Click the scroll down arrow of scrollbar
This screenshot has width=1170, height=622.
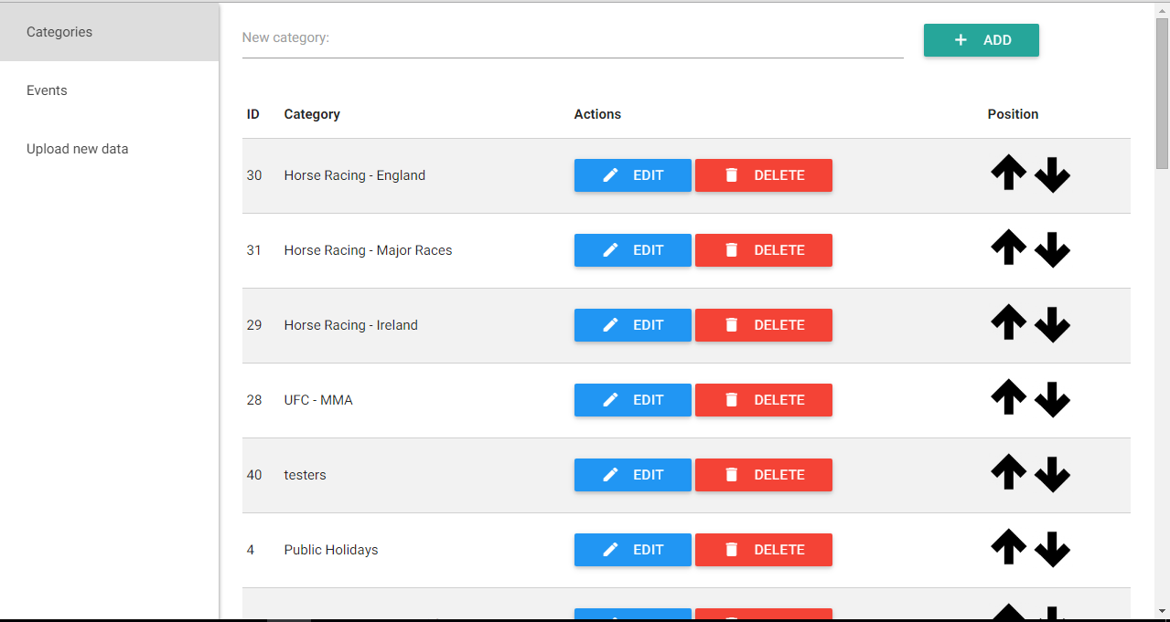coord(1162,610)
